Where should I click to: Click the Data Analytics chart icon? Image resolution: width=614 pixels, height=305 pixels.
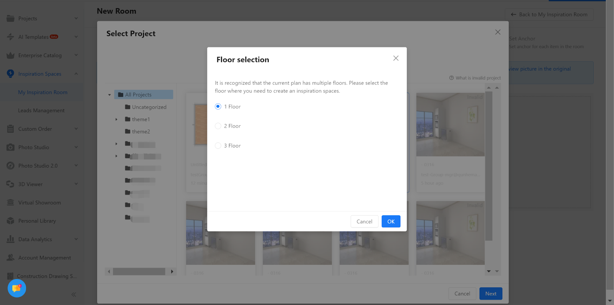pos(10,239)
